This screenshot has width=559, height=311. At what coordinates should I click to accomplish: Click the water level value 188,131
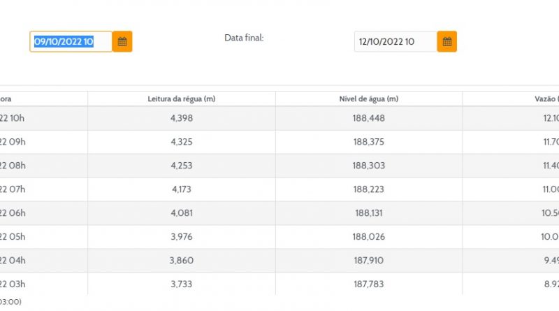tap(369, 213)
